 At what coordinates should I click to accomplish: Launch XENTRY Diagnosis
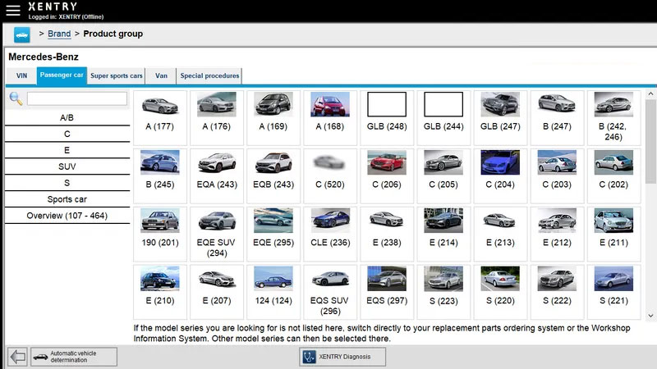tap(342, 357)
